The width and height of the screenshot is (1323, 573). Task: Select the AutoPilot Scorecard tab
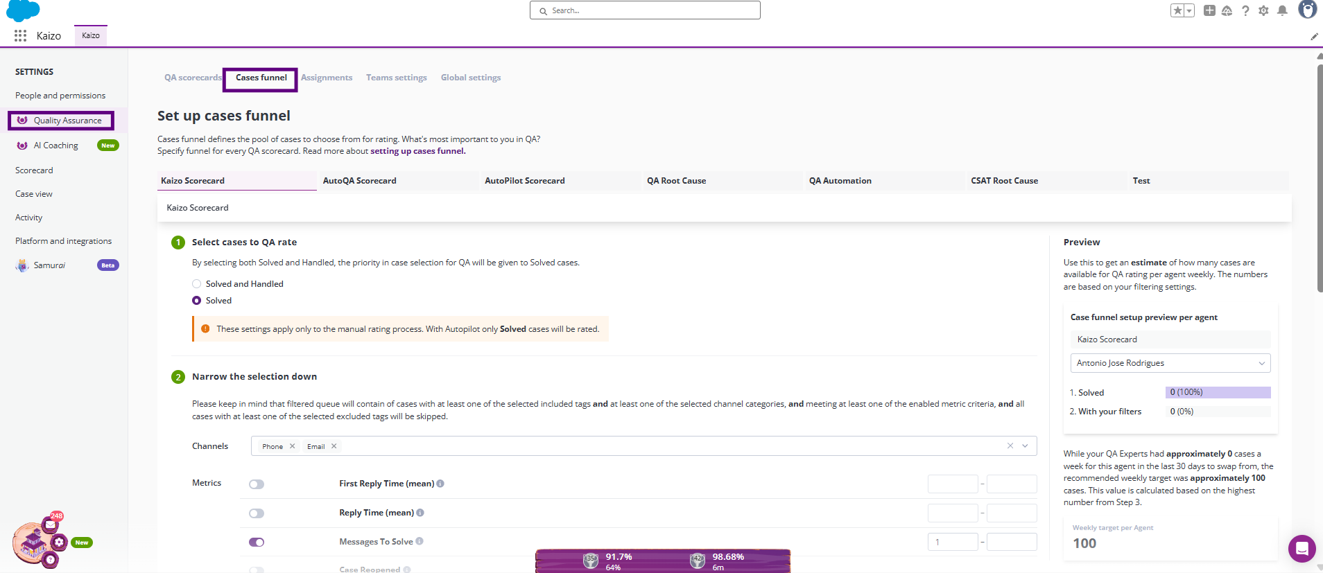pyautogui.click(x=561, y=181)
